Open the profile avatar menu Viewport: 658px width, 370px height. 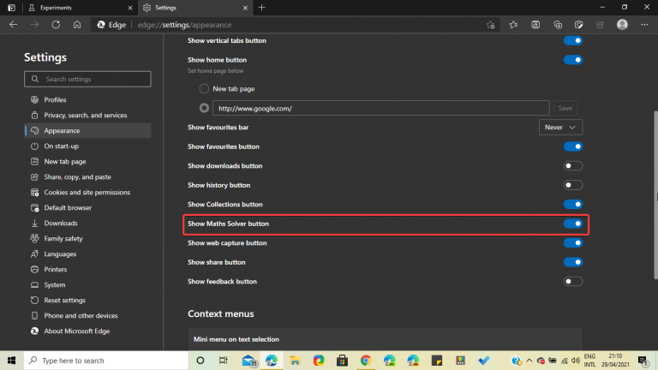622,24
